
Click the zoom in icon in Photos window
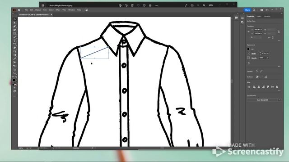[x=204, y=5]
